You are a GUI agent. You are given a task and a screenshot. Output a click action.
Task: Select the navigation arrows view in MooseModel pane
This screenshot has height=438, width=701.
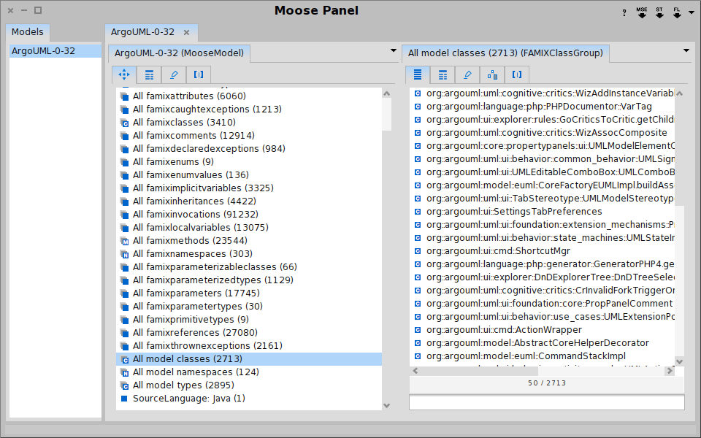point(124,74)
